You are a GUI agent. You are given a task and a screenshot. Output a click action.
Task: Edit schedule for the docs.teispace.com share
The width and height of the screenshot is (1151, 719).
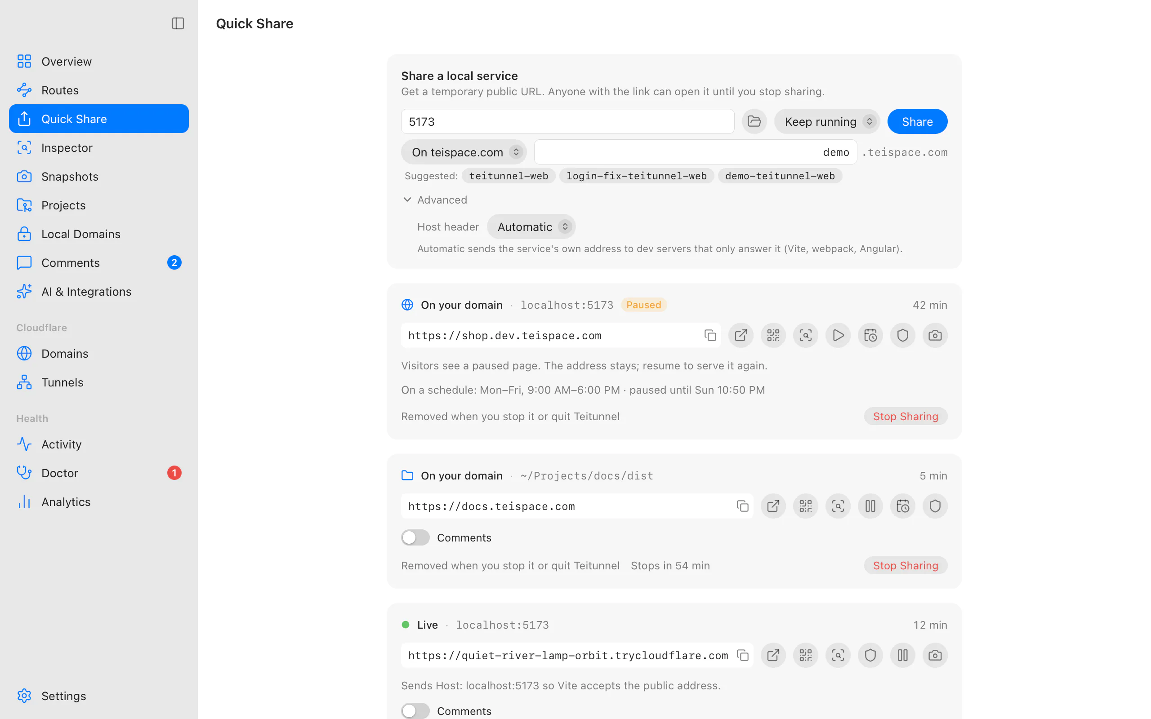coord(902,506)
